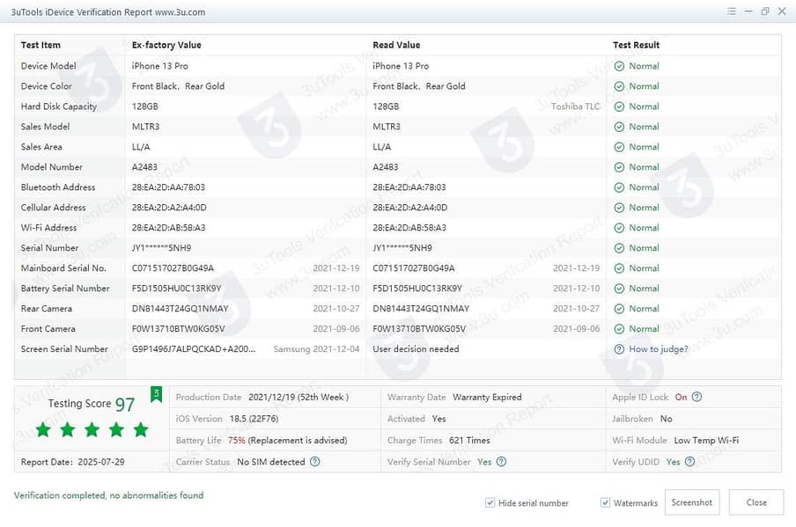Click help icon beside Verify Serial Number
Viewport: 796px width, 527px height.
pyautogui.click(x=501, y=462)
